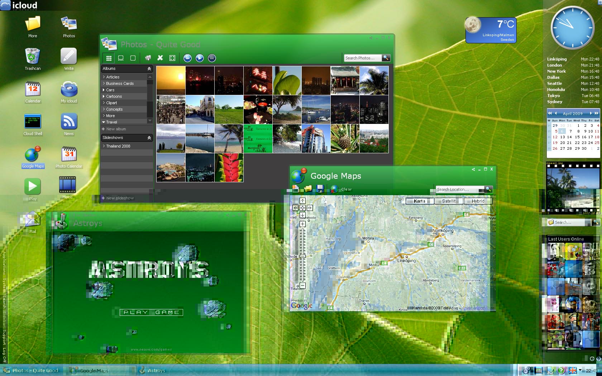
Task: Switch Photos to single image view
Action: coord(133,58)
